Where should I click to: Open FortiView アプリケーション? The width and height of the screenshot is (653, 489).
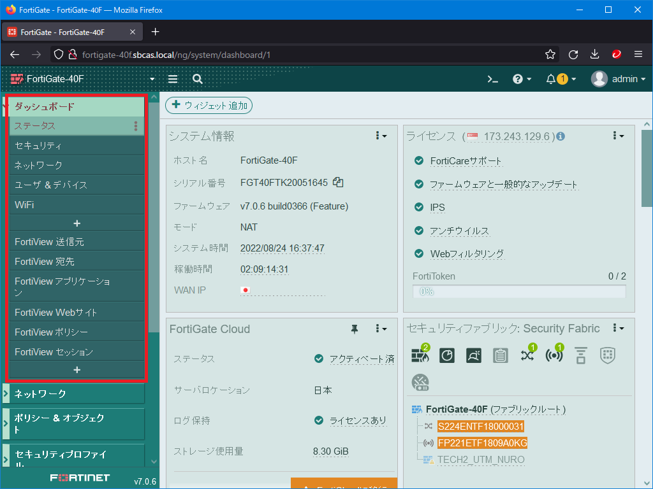click(77, 287)
